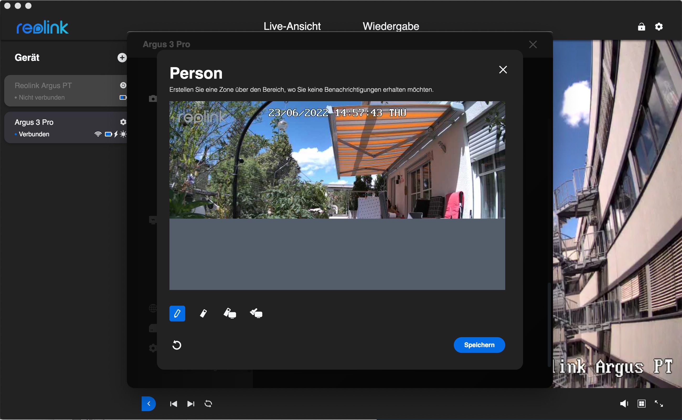This screenshot has width=682, height=420.
Task: Add a new device with plus icon
Action: [122, 57]
